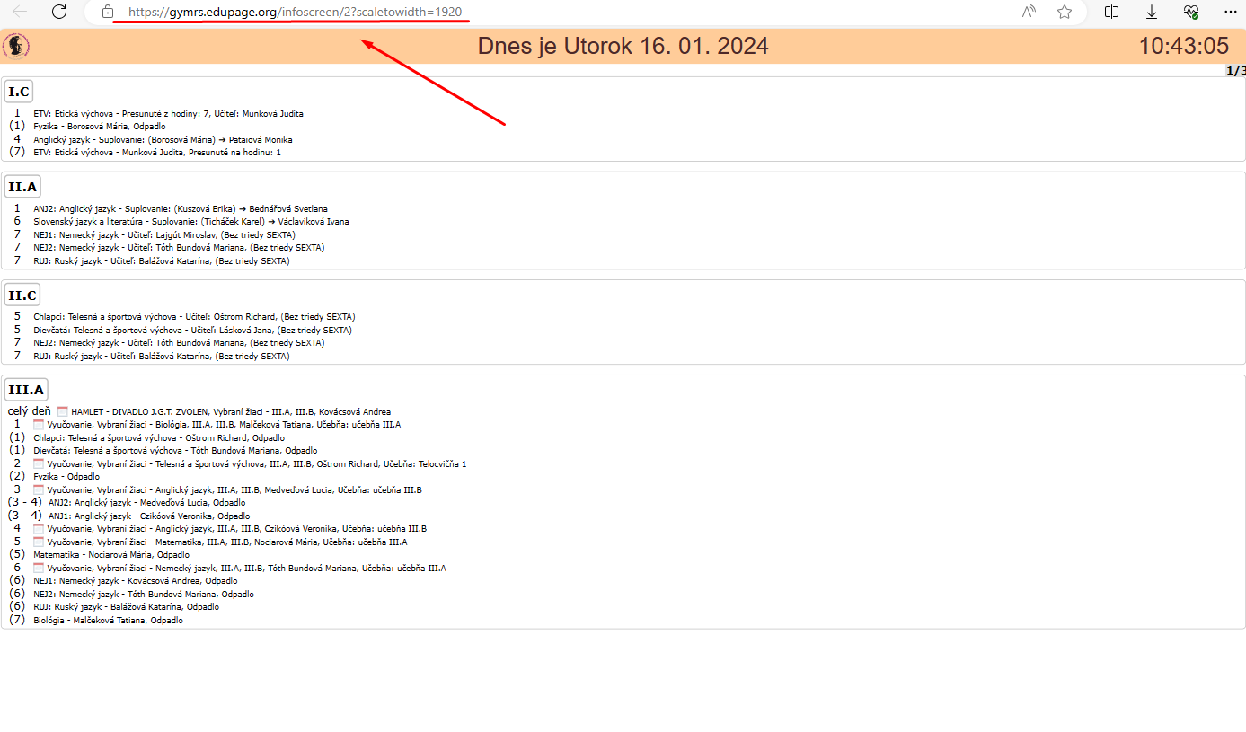
Task: Click the 1/3 page indicator
Action: tap(1235, 70)
